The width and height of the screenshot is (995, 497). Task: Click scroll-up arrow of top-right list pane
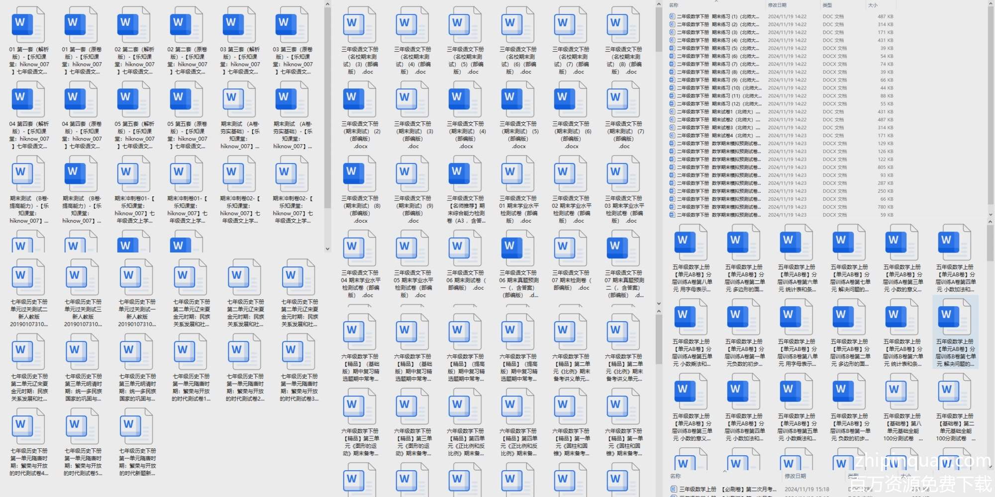point(990,4)
